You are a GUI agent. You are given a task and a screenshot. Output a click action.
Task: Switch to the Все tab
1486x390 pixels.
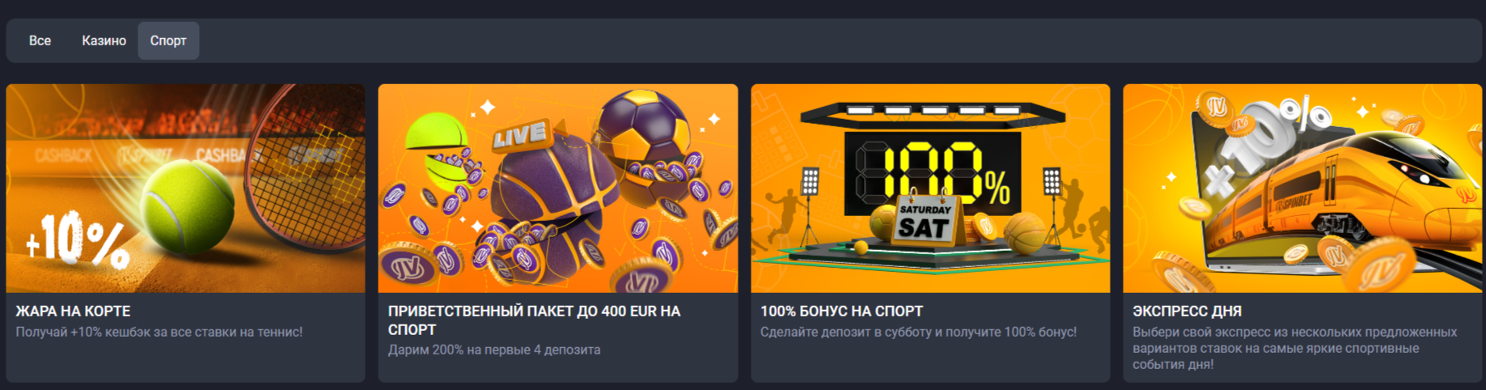[x=40, y=40]
